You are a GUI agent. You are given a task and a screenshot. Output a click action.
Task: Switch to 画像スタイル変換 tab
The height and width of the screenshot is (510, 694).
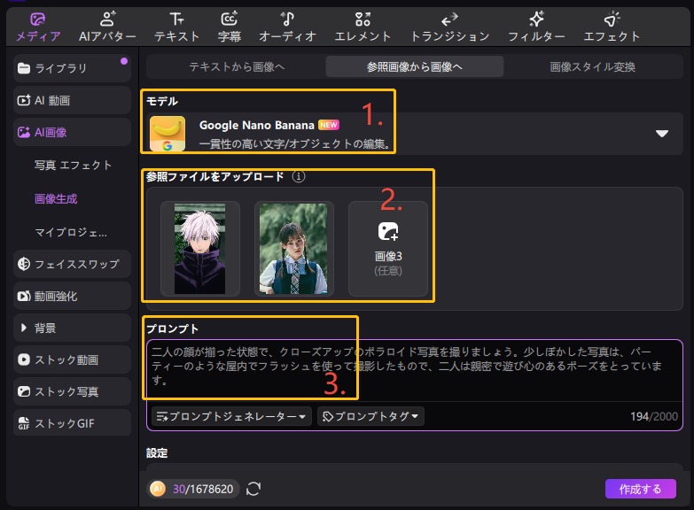[x=593, y=66]
